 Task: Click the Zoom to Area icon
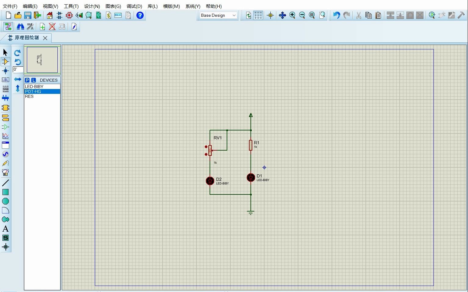pyautogui.click(x=322, y=15)
